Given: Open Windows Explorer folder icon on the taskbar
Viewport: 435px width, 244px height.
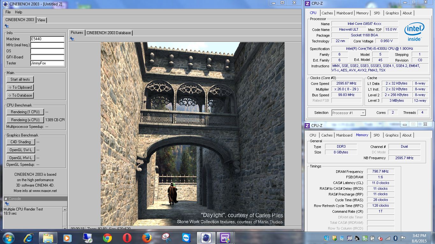Looking at the screenshot, I should pos(48,238).
